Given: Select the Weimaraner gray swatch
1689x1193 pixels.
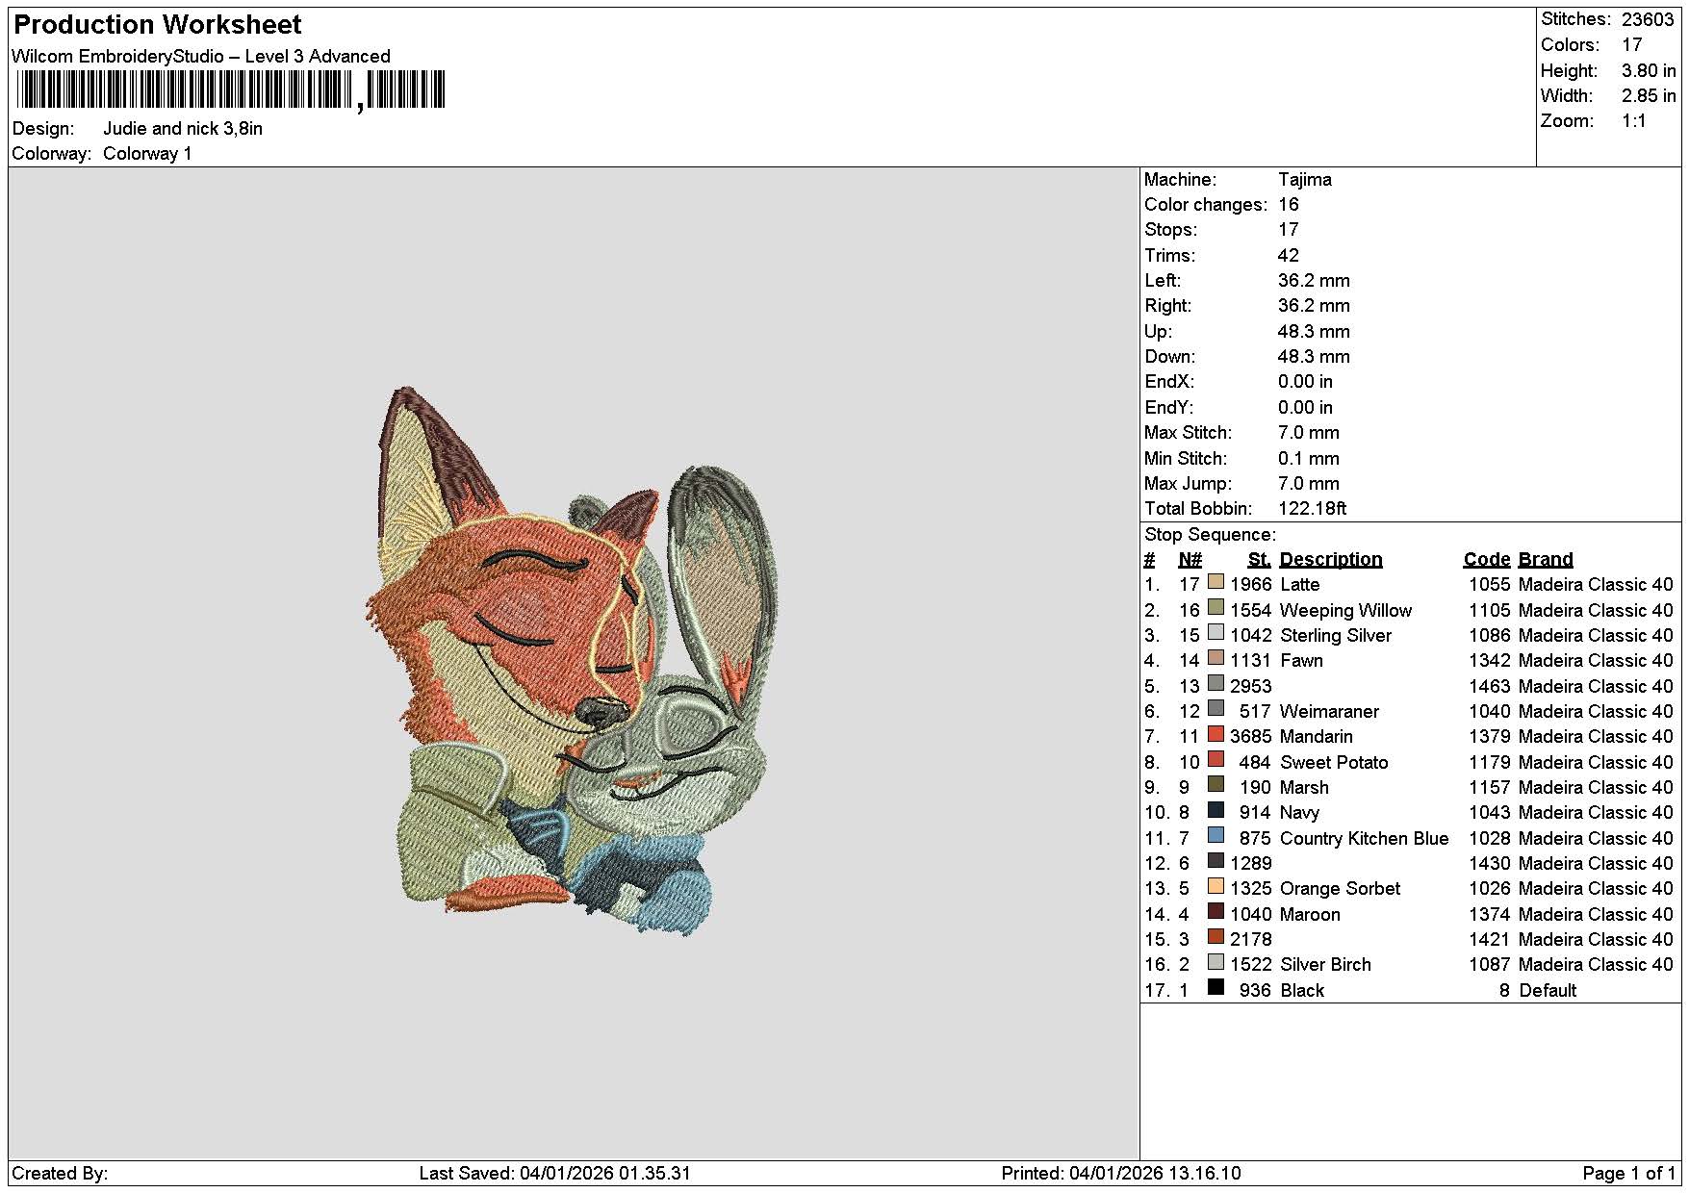Looking at the screenshot, I should click(1216, 710).
